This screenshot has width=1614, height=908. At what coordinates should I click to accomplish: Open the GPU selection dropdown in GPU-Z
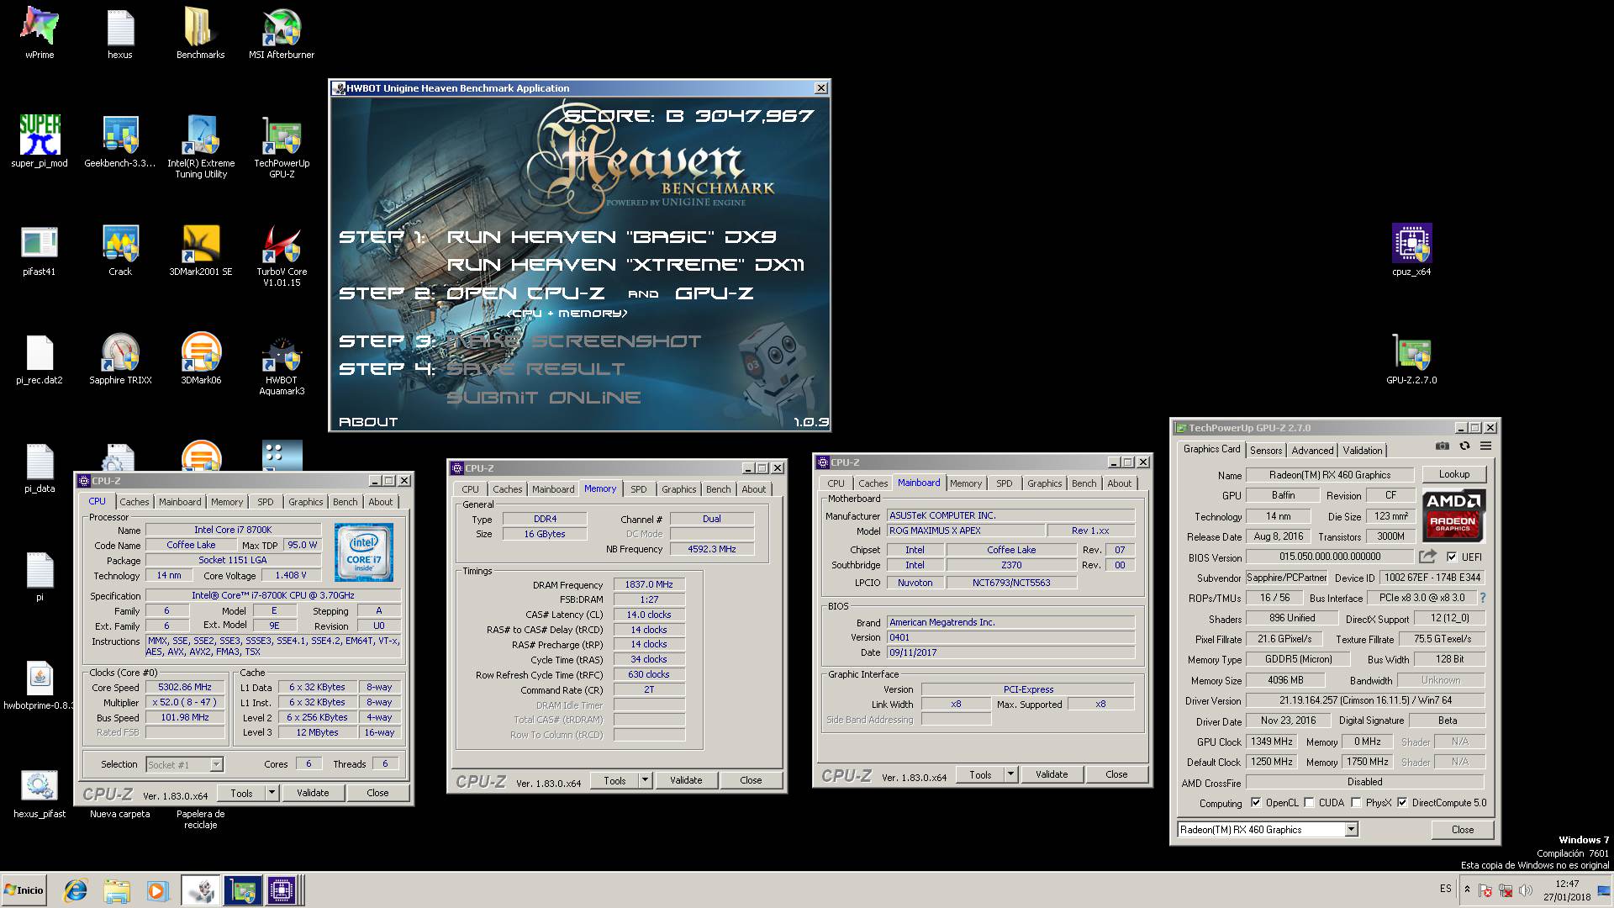click(1351, 830)
